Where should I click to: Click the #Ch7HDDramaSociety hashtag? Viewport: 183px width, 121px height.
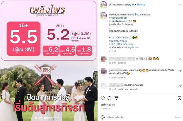121,44
